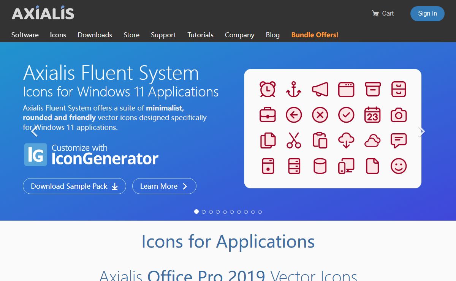Click the browser window icon in preview
This screenshot has width=456, height=281.
pyautogui.click(x=346, y=90)
